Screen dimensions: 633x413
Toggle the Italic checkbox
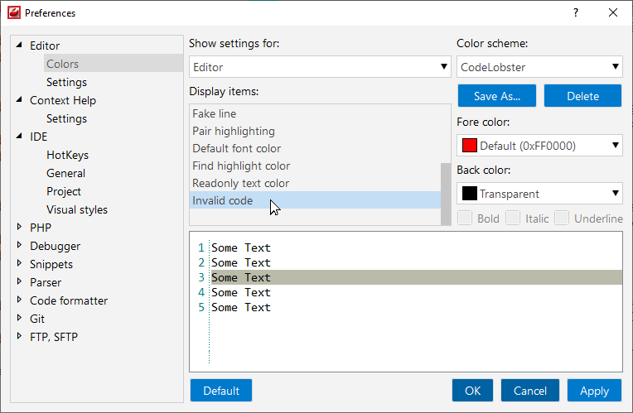pos(513,218)
